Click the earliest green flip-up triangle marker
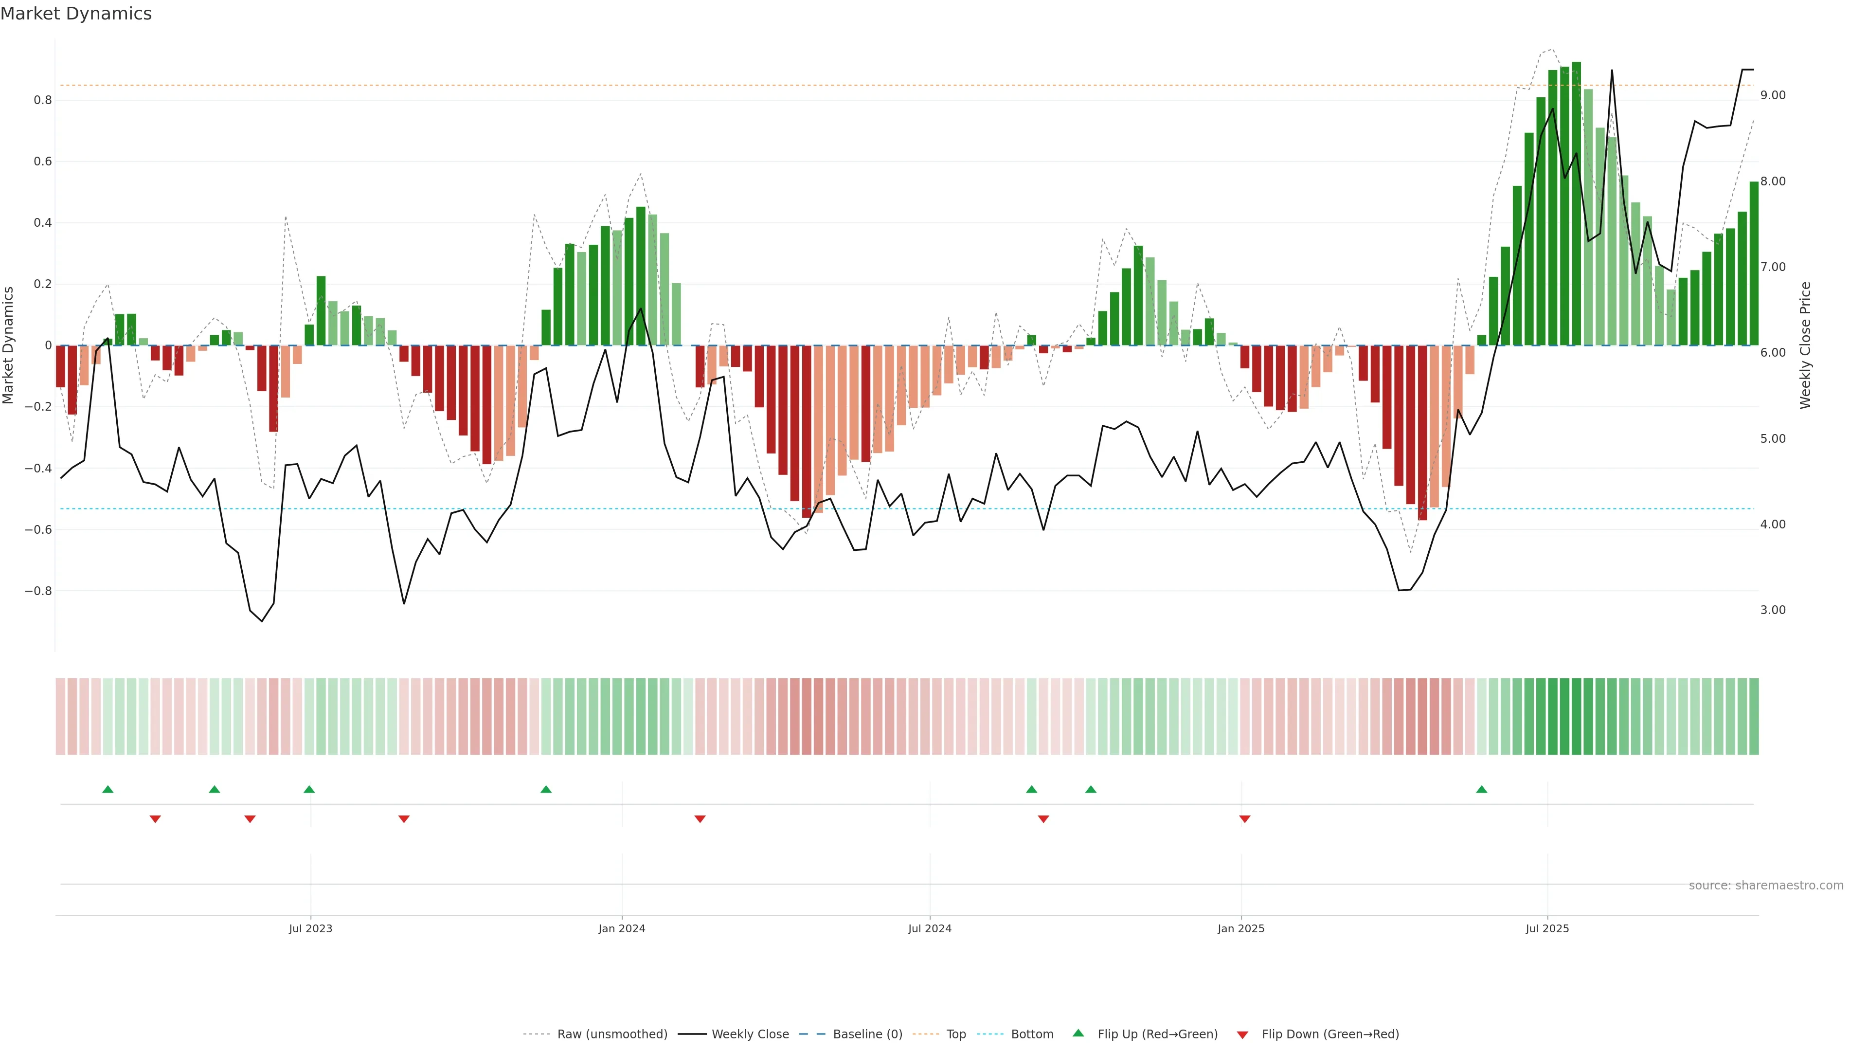This screenshot has width=1868, height=1051. 108,789
